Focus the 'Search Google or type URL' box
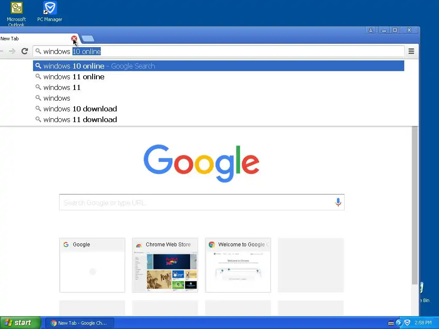Image resolution: width=439 pixels, height=329 pixels. click(x=201, y=202)
